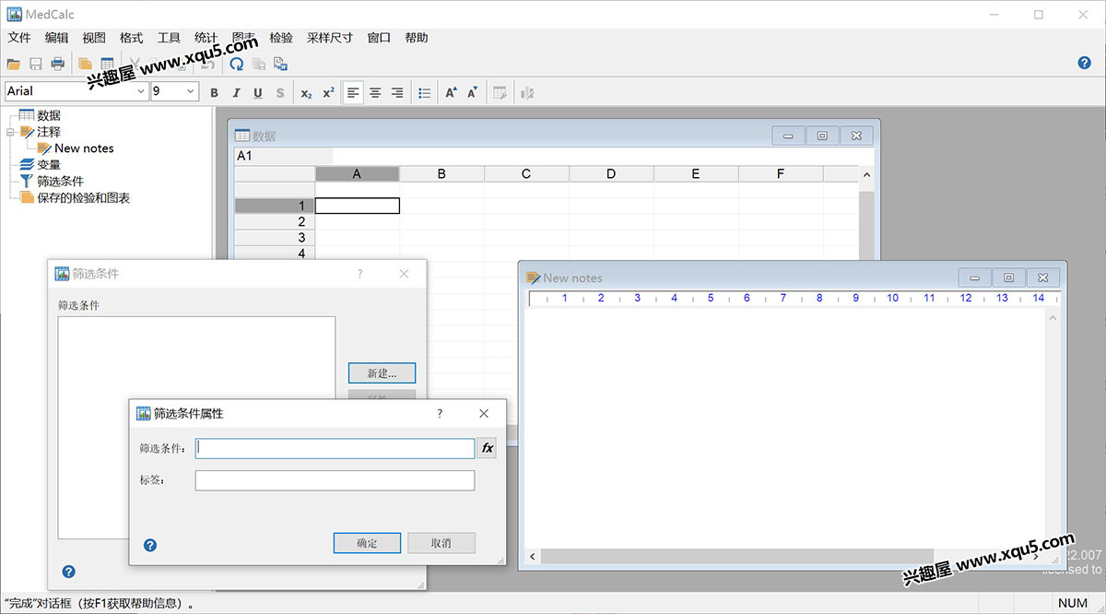Toggle bold formatting

point(215,93)
